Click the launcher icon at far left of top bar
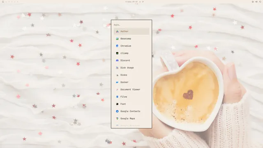This screenshot has height=148, width=263. tap(3, 2)
